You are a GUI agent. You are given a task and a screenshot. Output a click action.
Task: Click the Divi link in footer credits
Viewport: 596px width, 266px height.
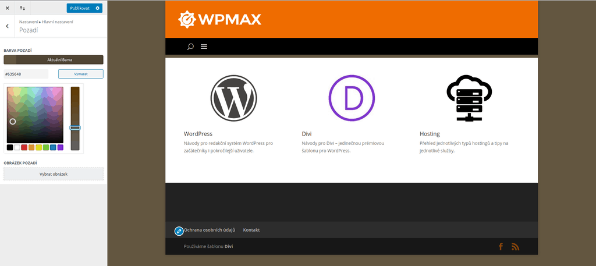click(229, 246)
